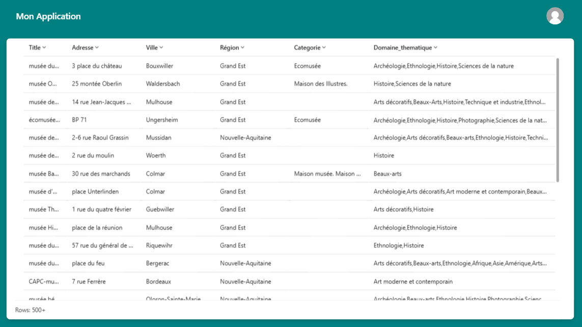This screenshot has height=327, width=582.
Task: Open the Domaine_thematique column dropdown
Action: (x=434, y=47)
